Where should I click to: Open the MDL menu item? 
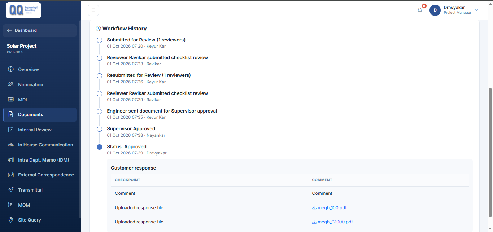(x=40, y=100)
